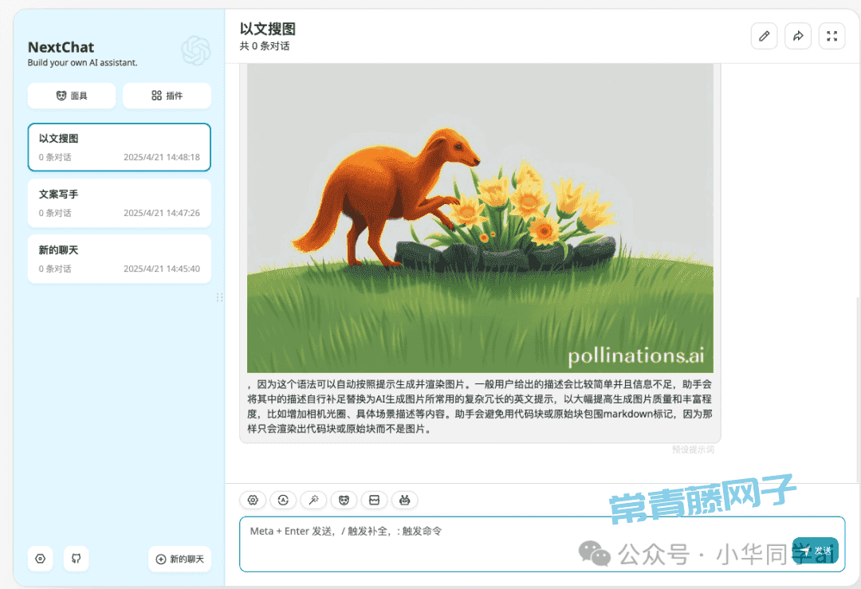Open the 插件 plugins page
The height and width of the screenshot is (589, 861).
[x=167, y=96]
